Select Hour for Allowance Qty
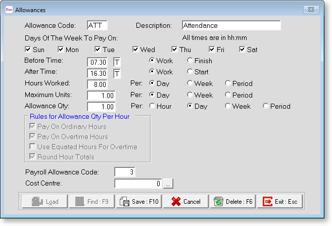The image size is (332, 226). tap(152, 106)
